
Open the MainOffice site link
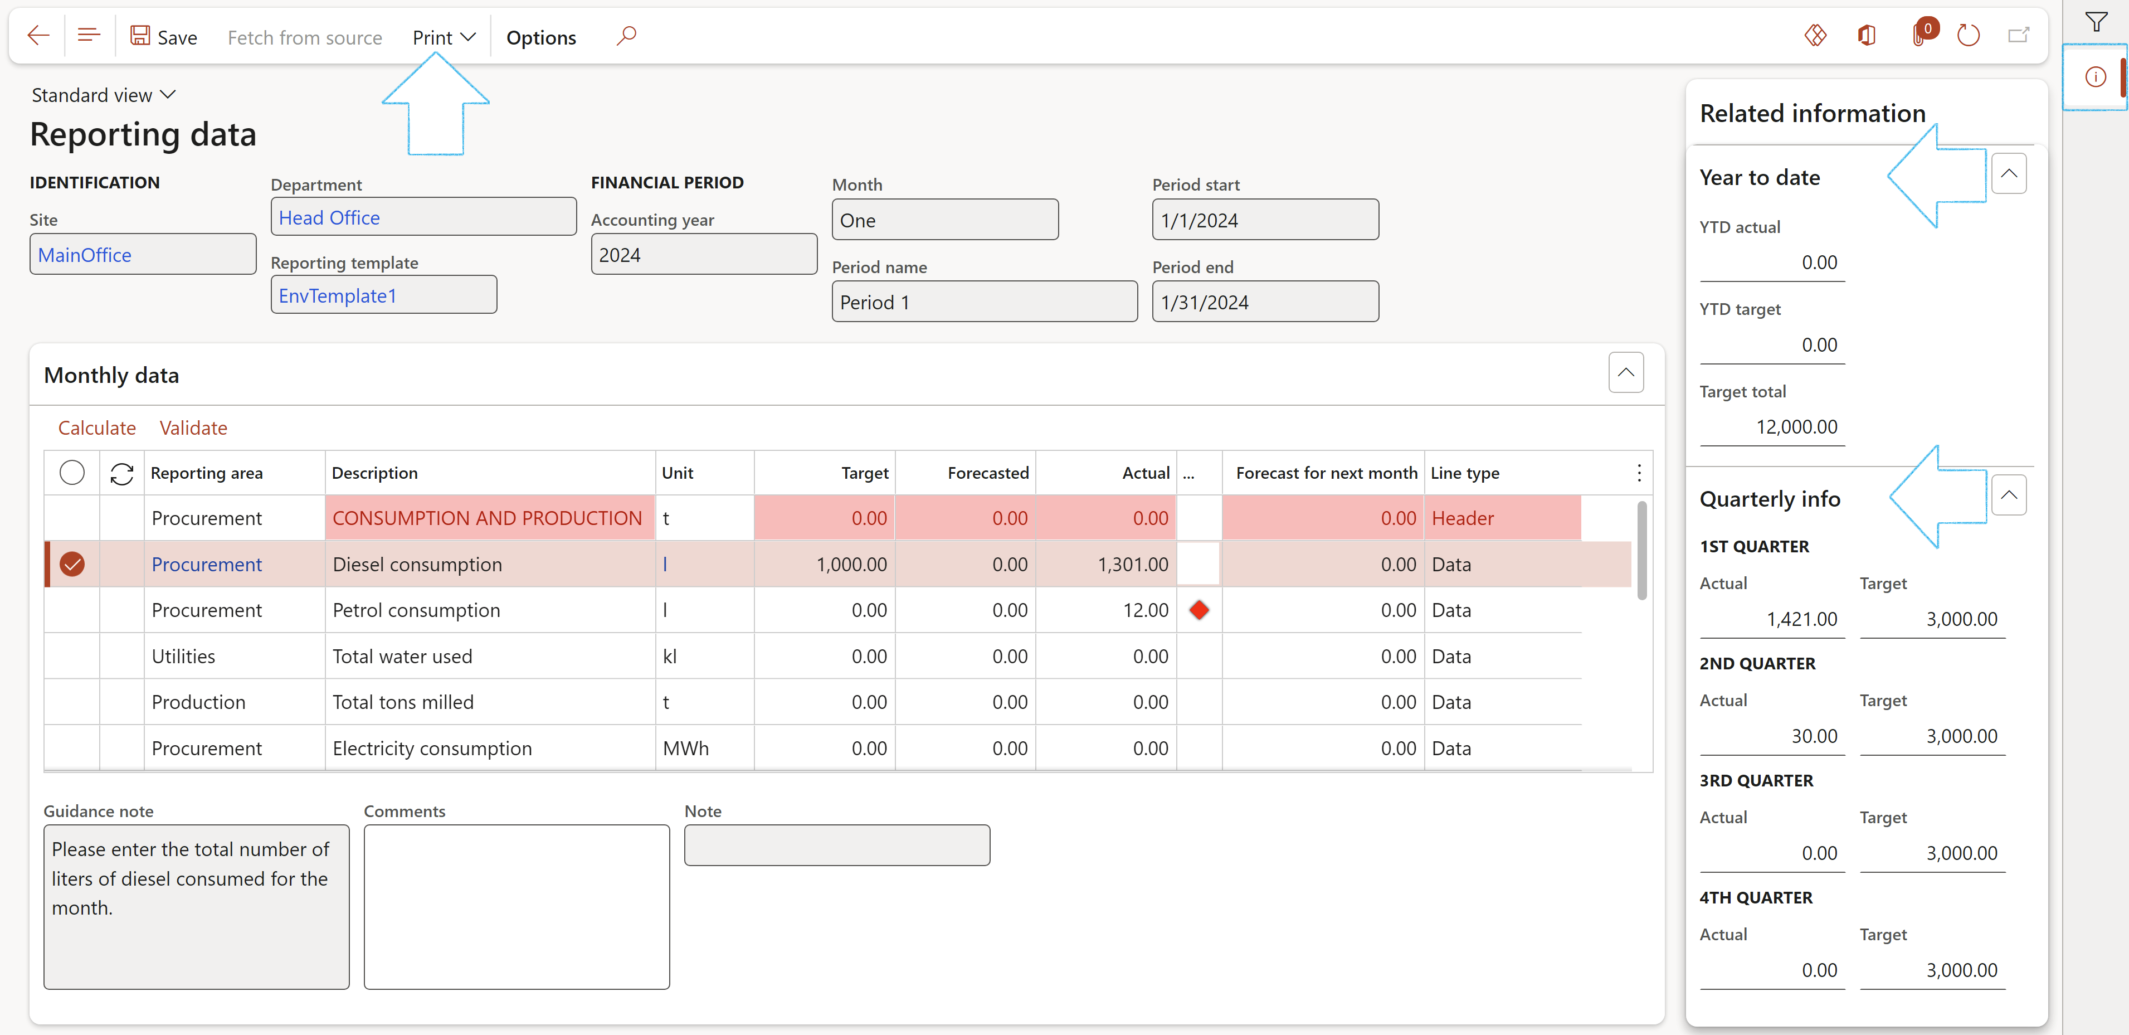click(x=84, y=255)
